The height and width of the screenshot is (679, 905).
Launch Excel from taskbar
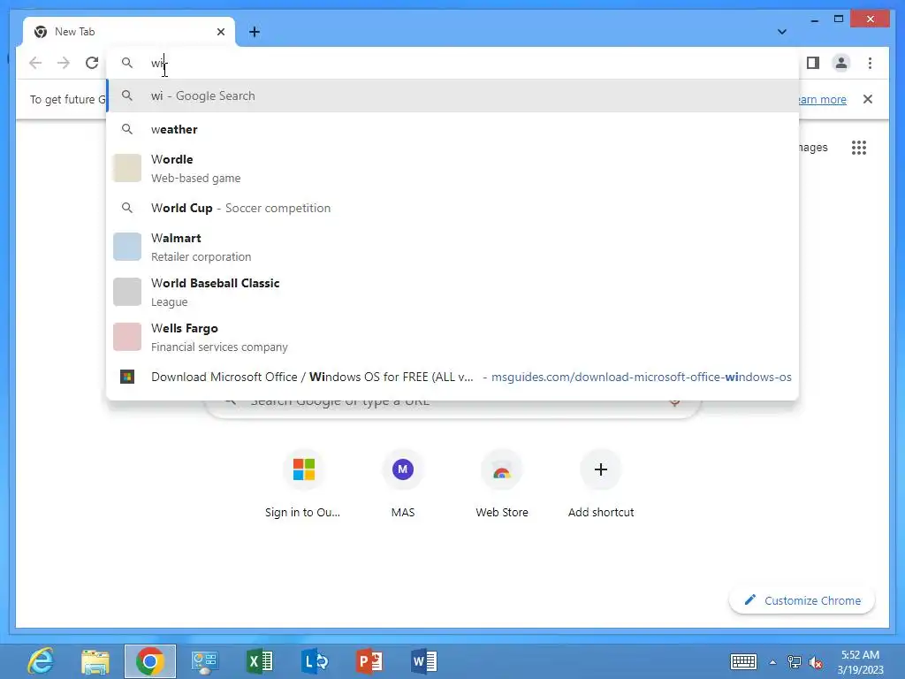pyautogui.click(x=260, y=661)
